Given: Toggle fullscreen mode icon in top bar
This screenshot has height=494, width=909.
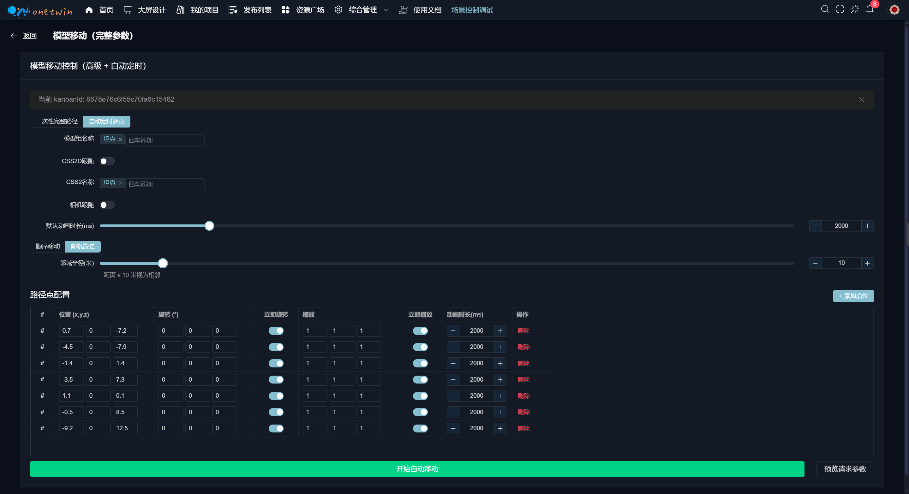Looking at the screenshot, I should (840, 9).
